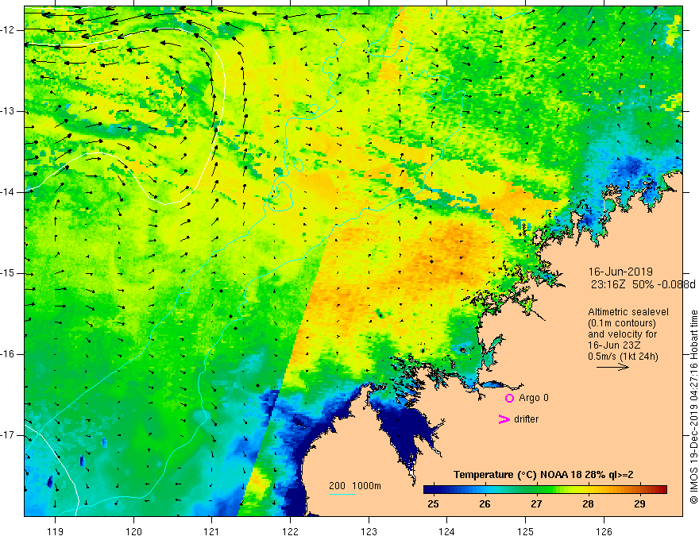Click the "Argo 0" legend label

click(x=534, y=398)
